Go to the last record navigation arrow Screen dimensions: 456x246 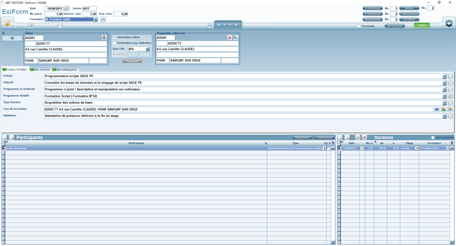236,25
